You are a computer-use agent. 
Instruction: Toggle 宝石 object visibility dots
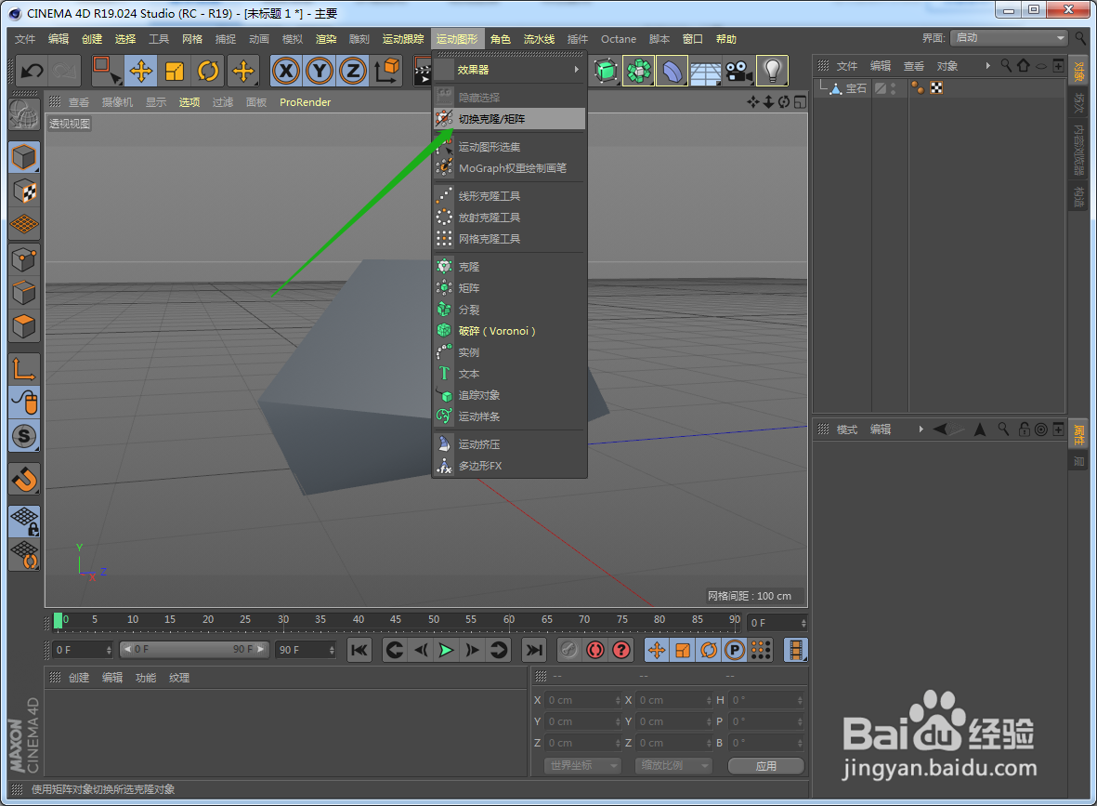[894, 88]
